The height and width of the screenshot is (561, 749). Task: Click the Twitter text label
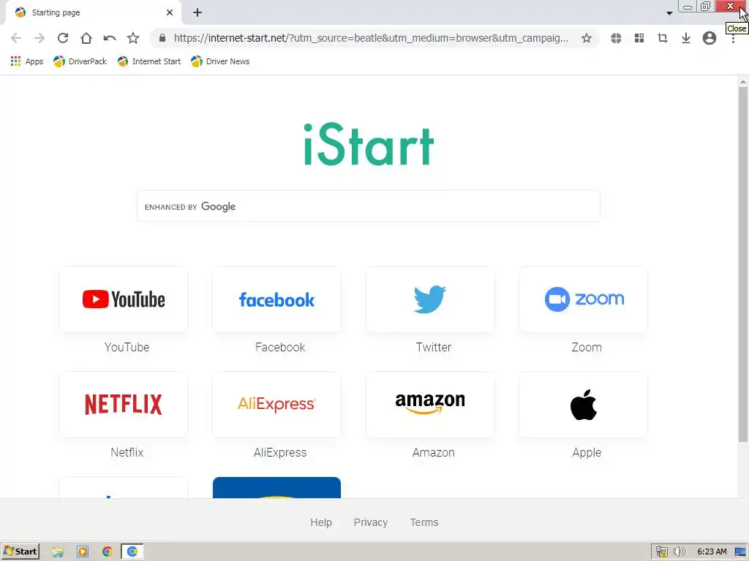coord(433,347)
